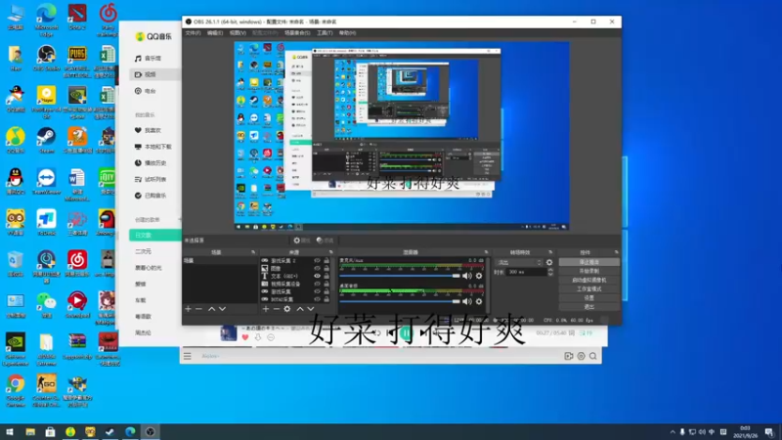
Task: Open source properties via the gear icon under Sources list
Action: pos(287,309)
